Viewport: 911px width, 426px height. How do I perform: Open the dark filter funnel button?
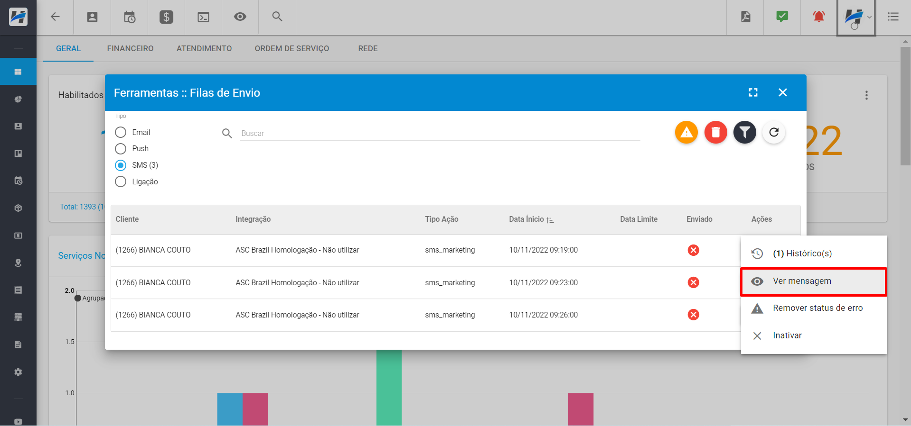coord(745,132)
